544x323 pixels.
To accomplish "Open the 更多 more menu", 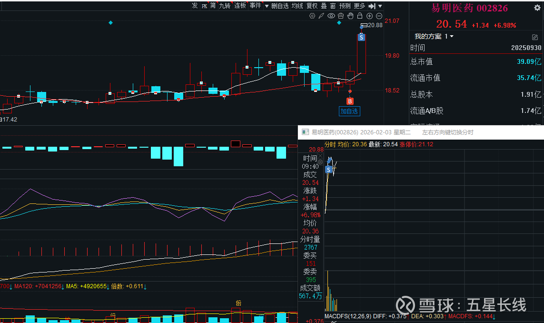I will pyautogui.click(x=359, y=6).
